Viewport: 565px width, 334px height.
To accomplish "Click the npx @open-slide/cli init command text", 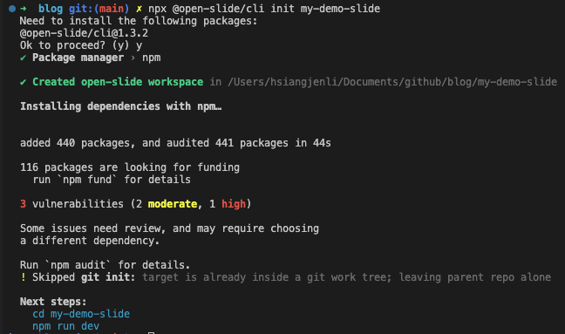I will coord(264,9).
